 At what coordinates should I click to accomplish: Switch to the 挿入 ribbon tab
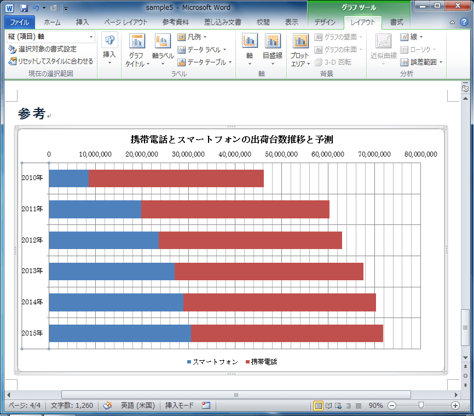[x=82, y=22]
